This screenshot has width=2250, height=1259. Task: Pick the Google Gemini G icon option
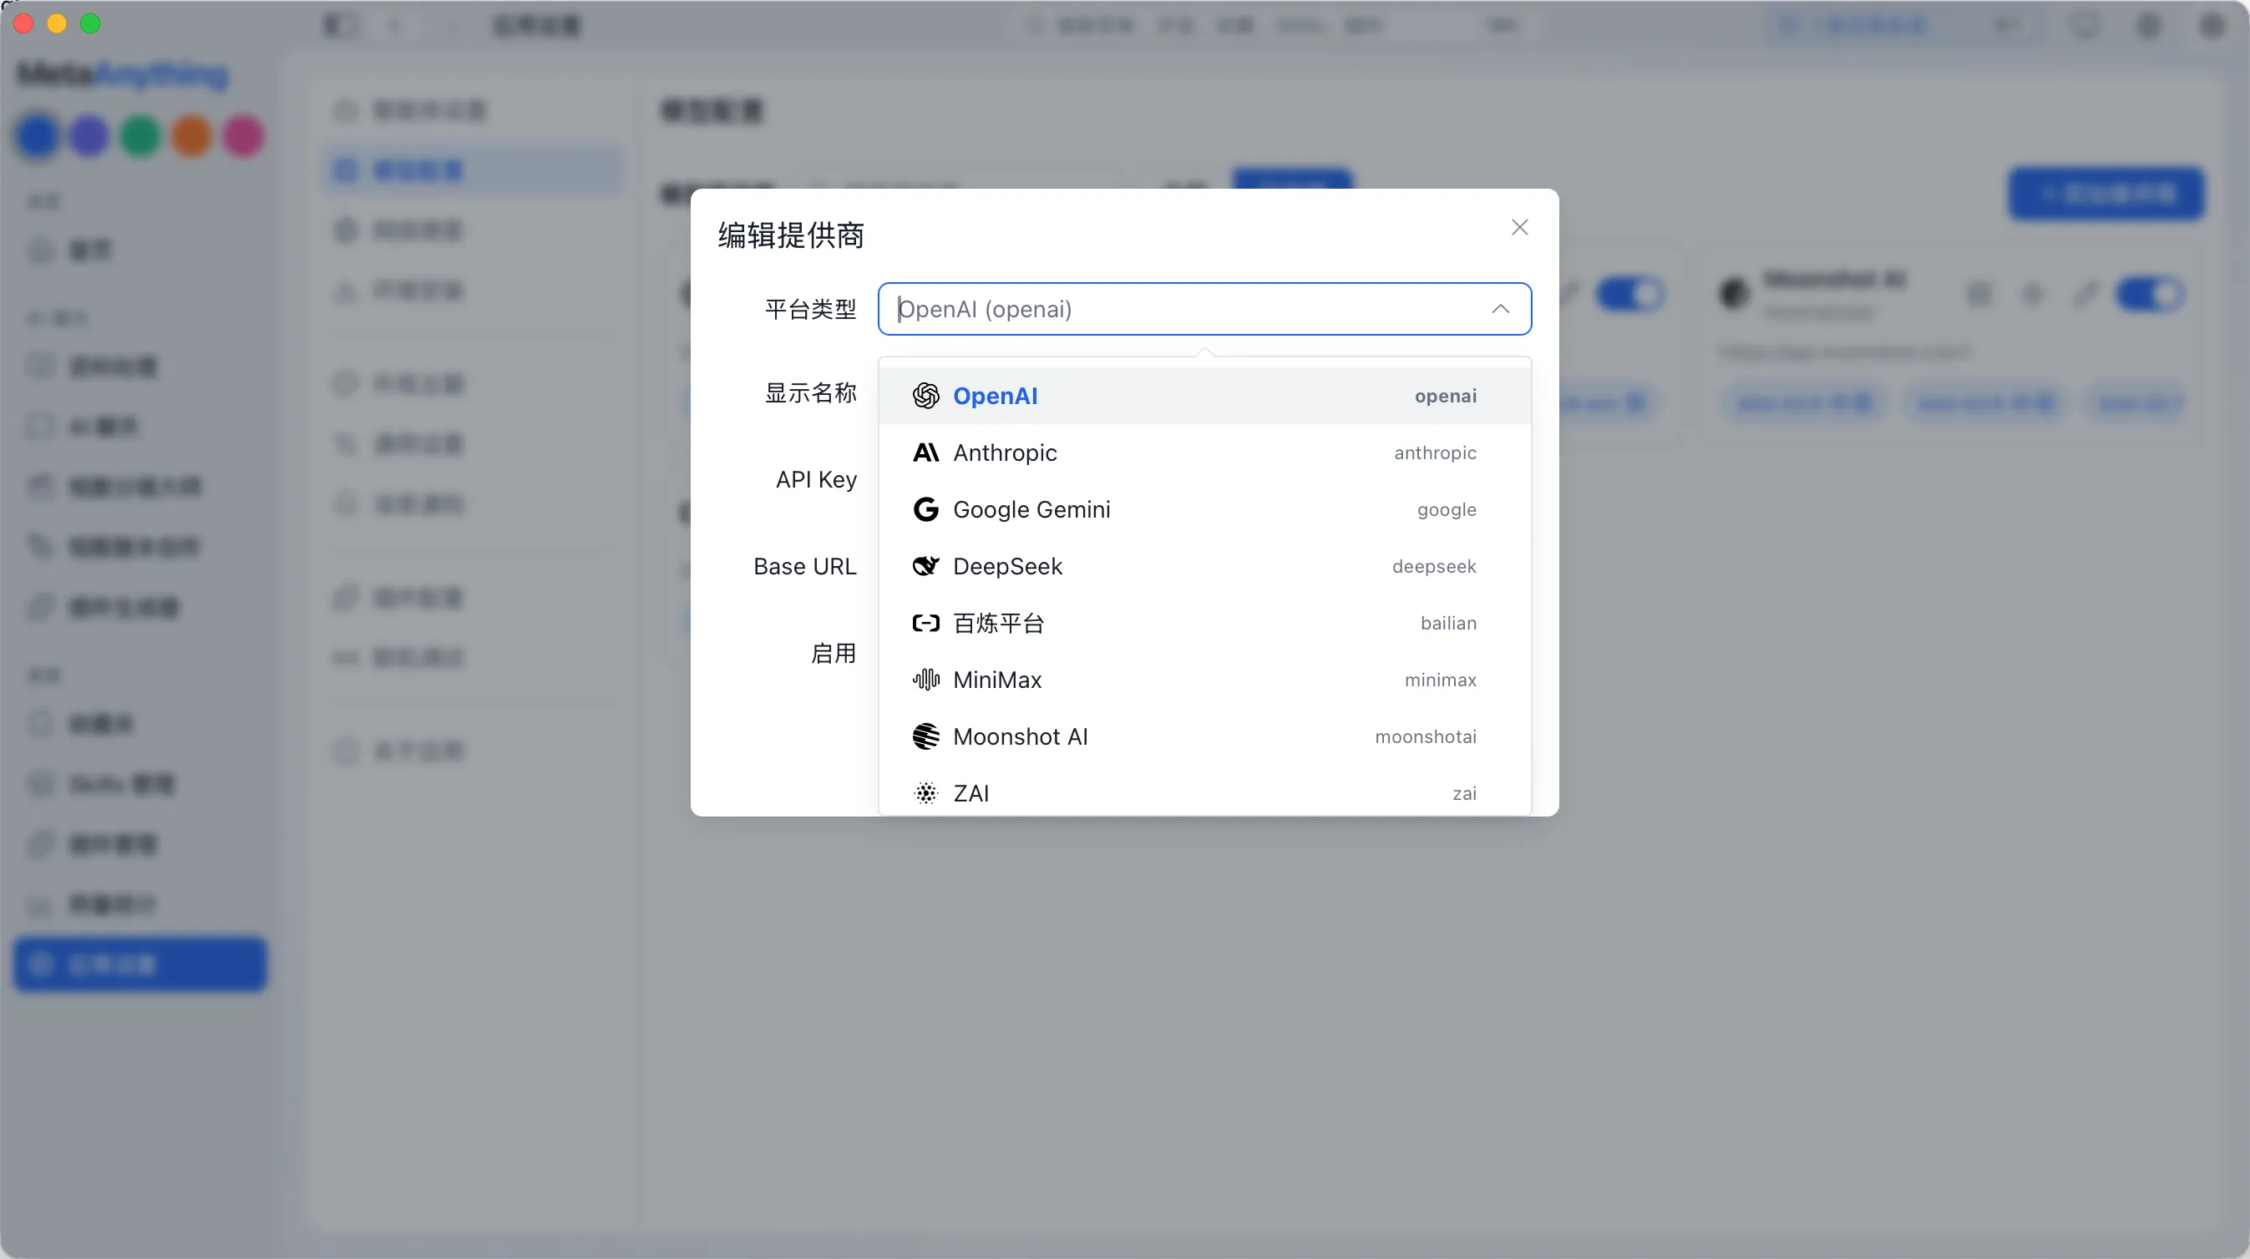click(x=1204, y=509)
